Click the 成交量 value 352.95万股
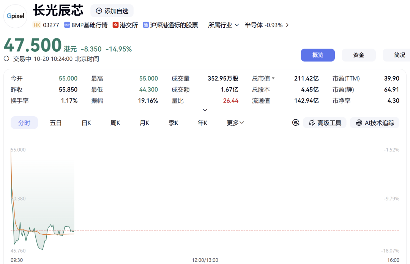The height and width of the screenshot is (264, 410). pos(223,79)
